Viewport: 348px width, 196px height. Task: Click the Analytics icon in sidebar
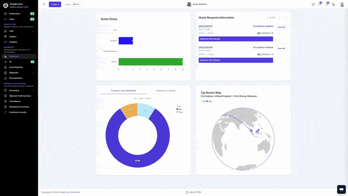pos(5,42)
